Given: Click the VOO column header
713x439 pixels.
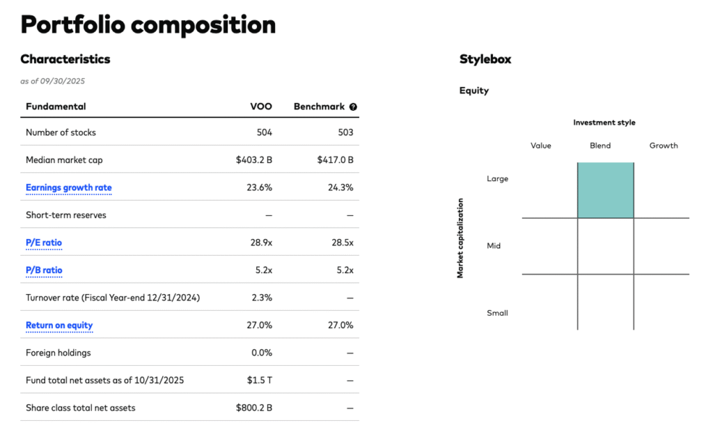Looking at the screenshot, I should (261, 107).
